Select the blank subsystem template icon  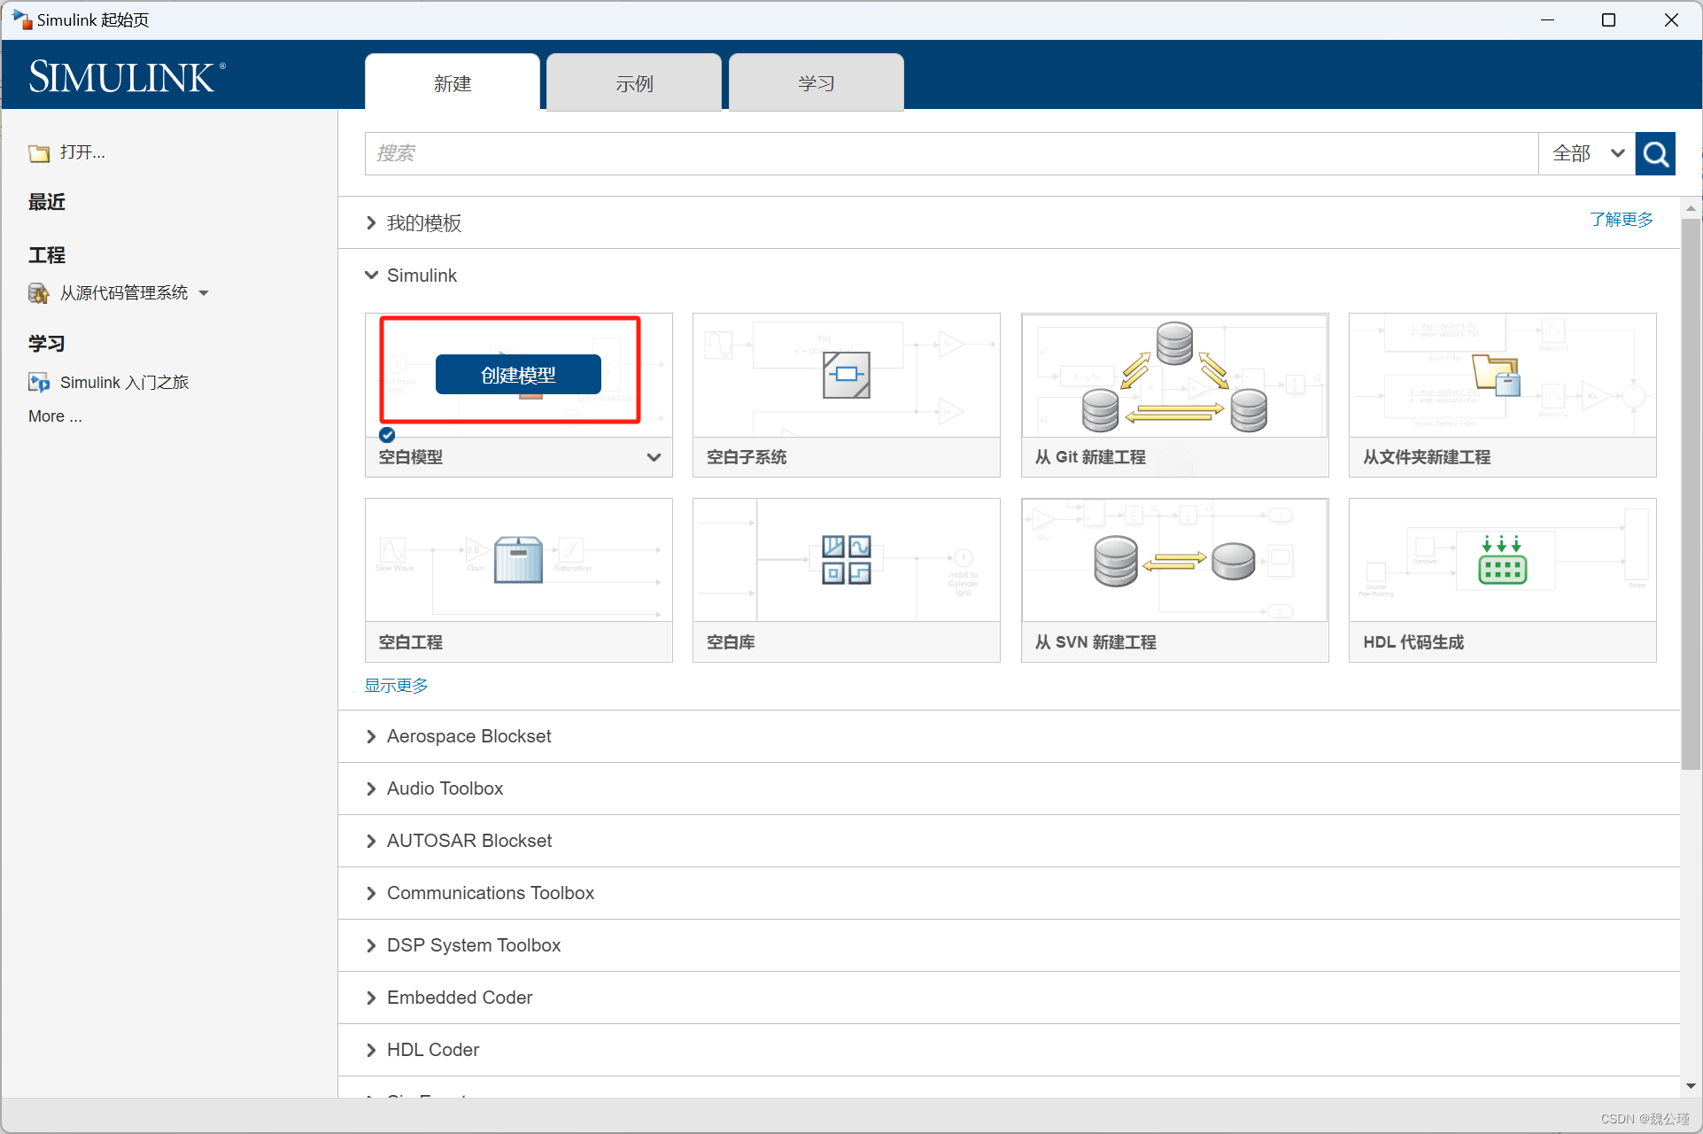click(x=846, y=375)
